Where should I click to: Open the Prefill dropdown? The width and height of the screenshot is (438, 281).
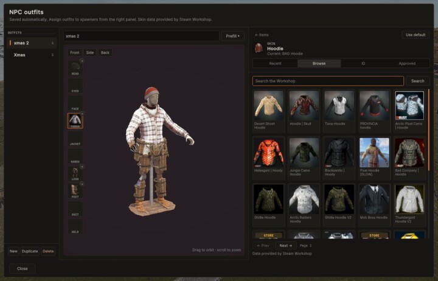(232, 36)
